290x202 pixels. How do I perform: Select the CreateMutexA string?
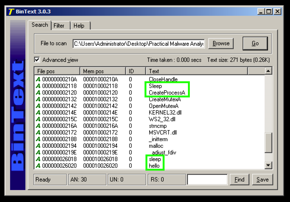click(x=165, y=99)
